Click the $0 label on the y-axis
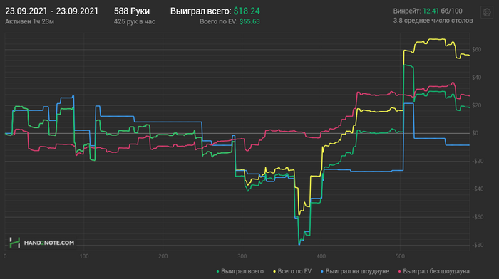Viewport: 499px width, 279px height. click(475, 133)
